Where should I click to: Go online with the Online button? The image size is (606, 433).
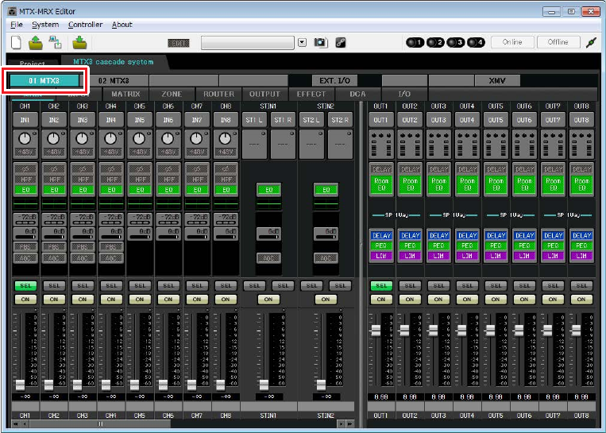[512, 42]
